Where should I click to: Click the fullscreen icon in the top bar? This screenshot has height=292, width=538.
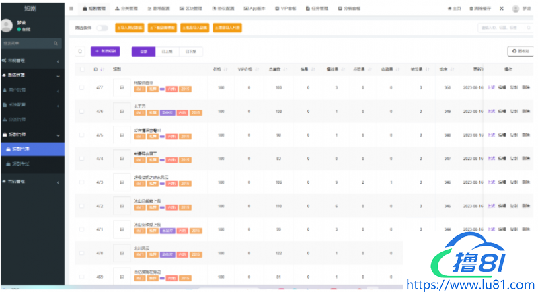500,9
